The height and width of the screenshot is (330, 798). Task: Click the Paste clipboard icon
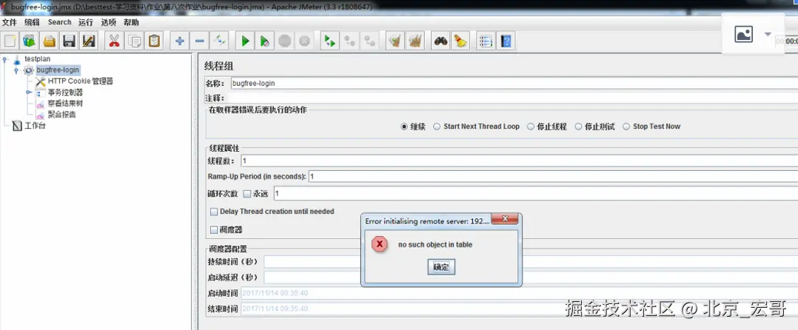(x=154, y=41)
